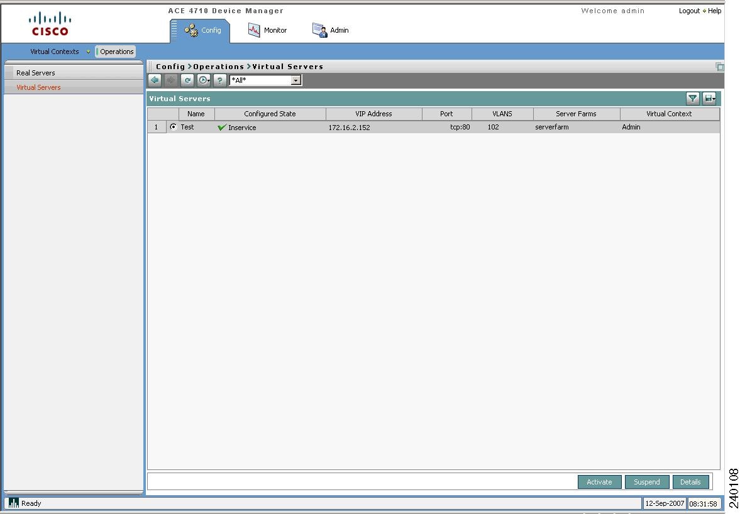Click the save/export icon on Virtual Servers header
The width and height of the screenshot is (740, 514).
[x=707, y=98]
